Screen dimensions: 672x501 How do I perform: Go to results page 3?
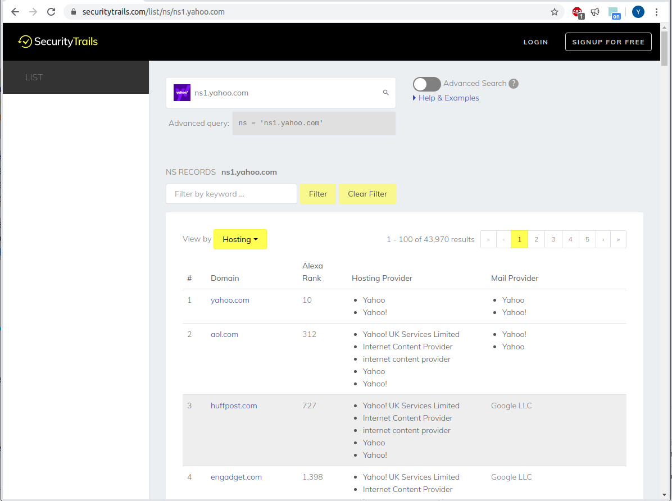(x=553, y=239)
